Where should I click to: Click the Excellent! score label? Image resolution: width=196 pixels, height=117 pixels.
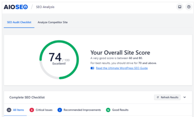pos(59,64)
